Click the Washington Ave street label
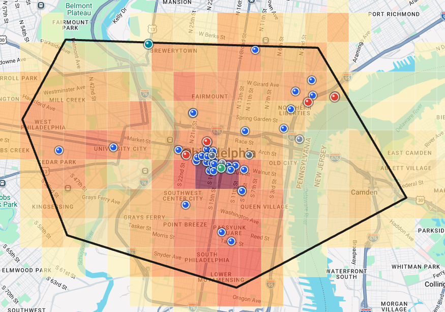The width and height of the screenshot is (445, 312). pos(240,216)
